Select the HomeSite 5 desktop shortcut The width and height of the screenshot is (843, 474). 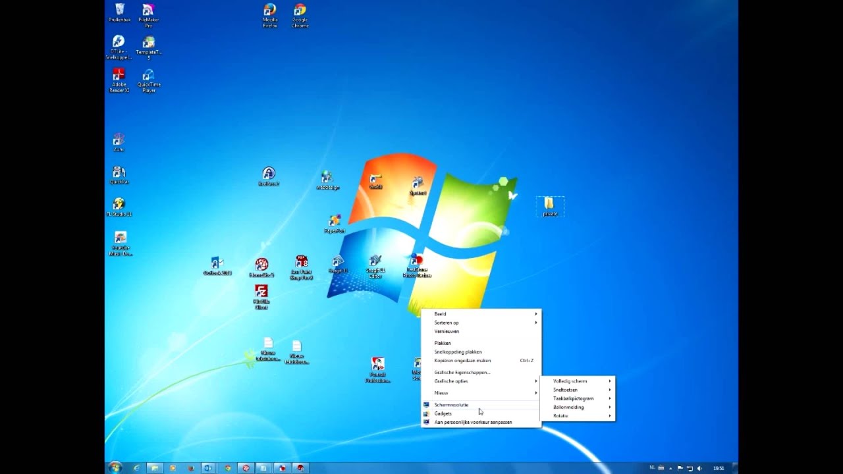[261, 268]
